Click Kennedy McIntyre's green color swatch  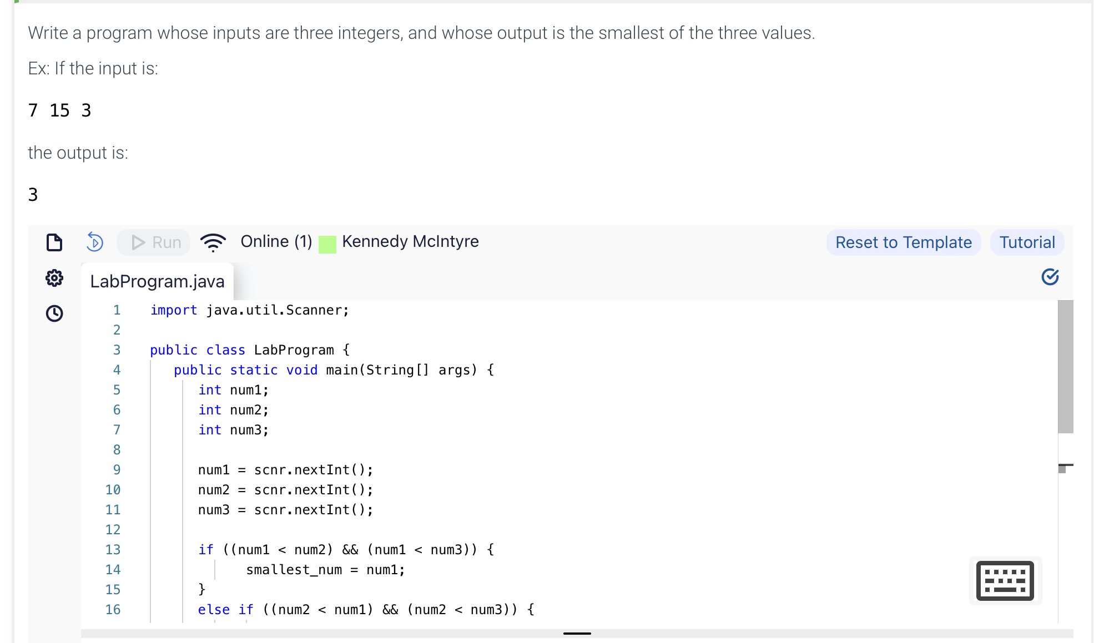pyautogui.click(x=327, y=244)
